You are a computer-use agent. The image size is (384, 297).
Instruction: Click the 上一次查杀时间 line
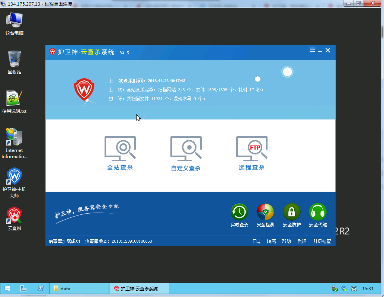[147, 81]
